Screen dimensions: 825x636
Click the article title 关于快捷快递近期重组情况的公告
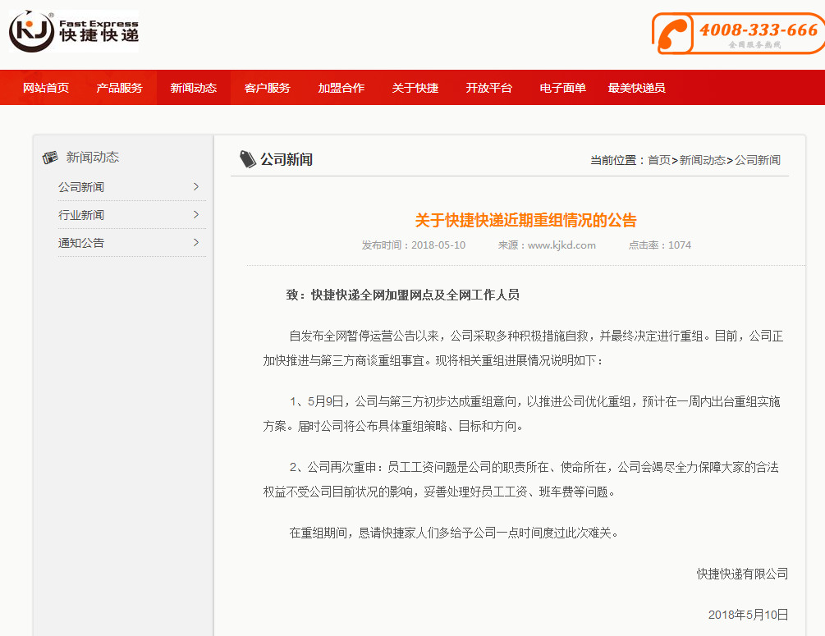point(525,220)
